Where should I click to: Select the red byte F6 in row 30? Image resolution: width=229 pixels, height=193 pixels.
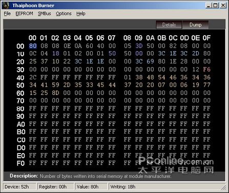[x=207, y=69]
